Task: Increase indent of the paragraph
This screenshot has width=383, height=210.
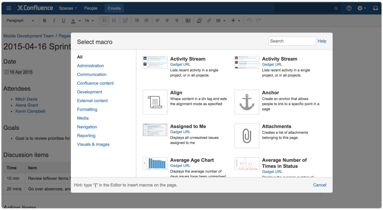Action: pos(146,20)
